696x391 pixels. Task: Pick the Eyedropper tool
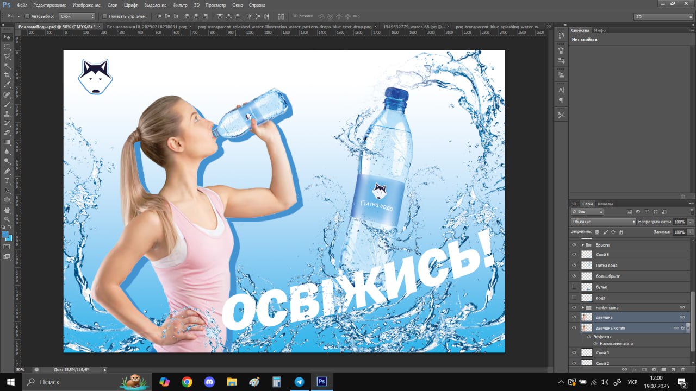7,85
